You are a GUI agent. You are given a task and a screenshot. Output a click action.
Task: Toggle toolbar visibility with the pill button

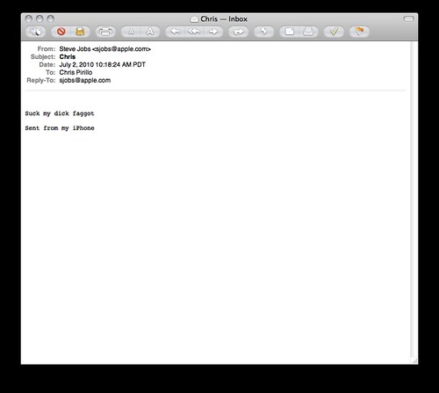coord(408,18)
